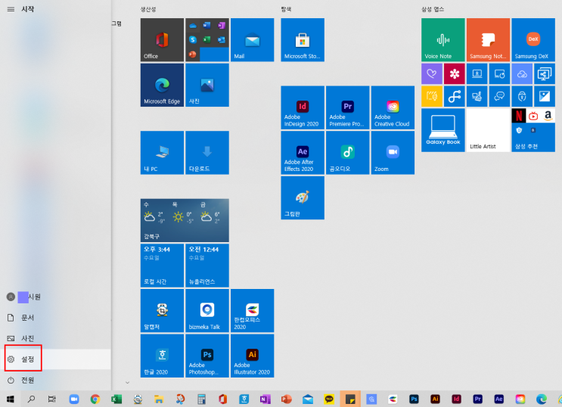Open the Voice Note tile
Image resolution: width=562 pixels, height=407 pixels.
[443, 40]
